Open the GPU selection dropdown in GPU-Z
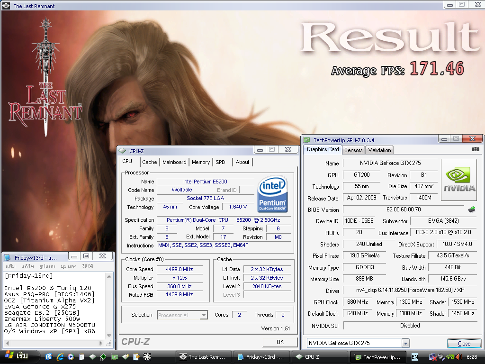Image resolution: width=485 pixels, height=364 pixels. (405, 343)
